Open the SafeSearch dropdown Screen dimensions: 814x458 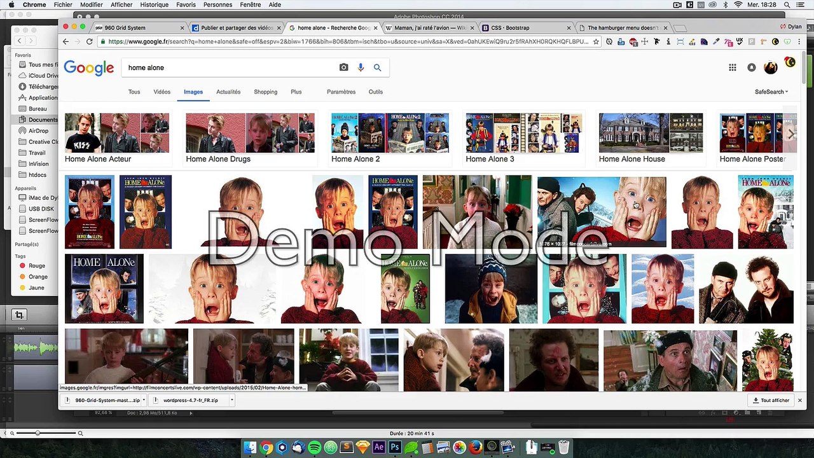point(771,92)
